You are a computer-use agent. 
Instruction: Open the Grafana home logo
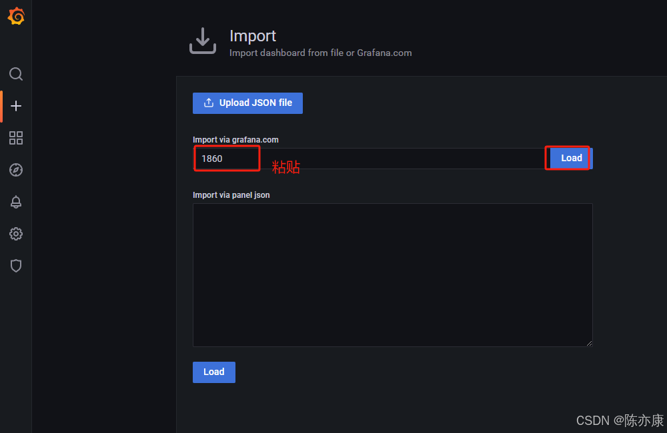(x=16, y=16)
